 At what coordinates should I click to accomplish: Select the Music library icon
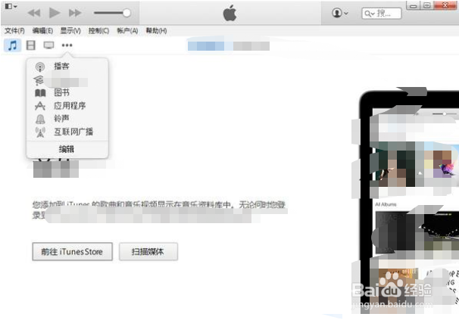tap(12, 45)
